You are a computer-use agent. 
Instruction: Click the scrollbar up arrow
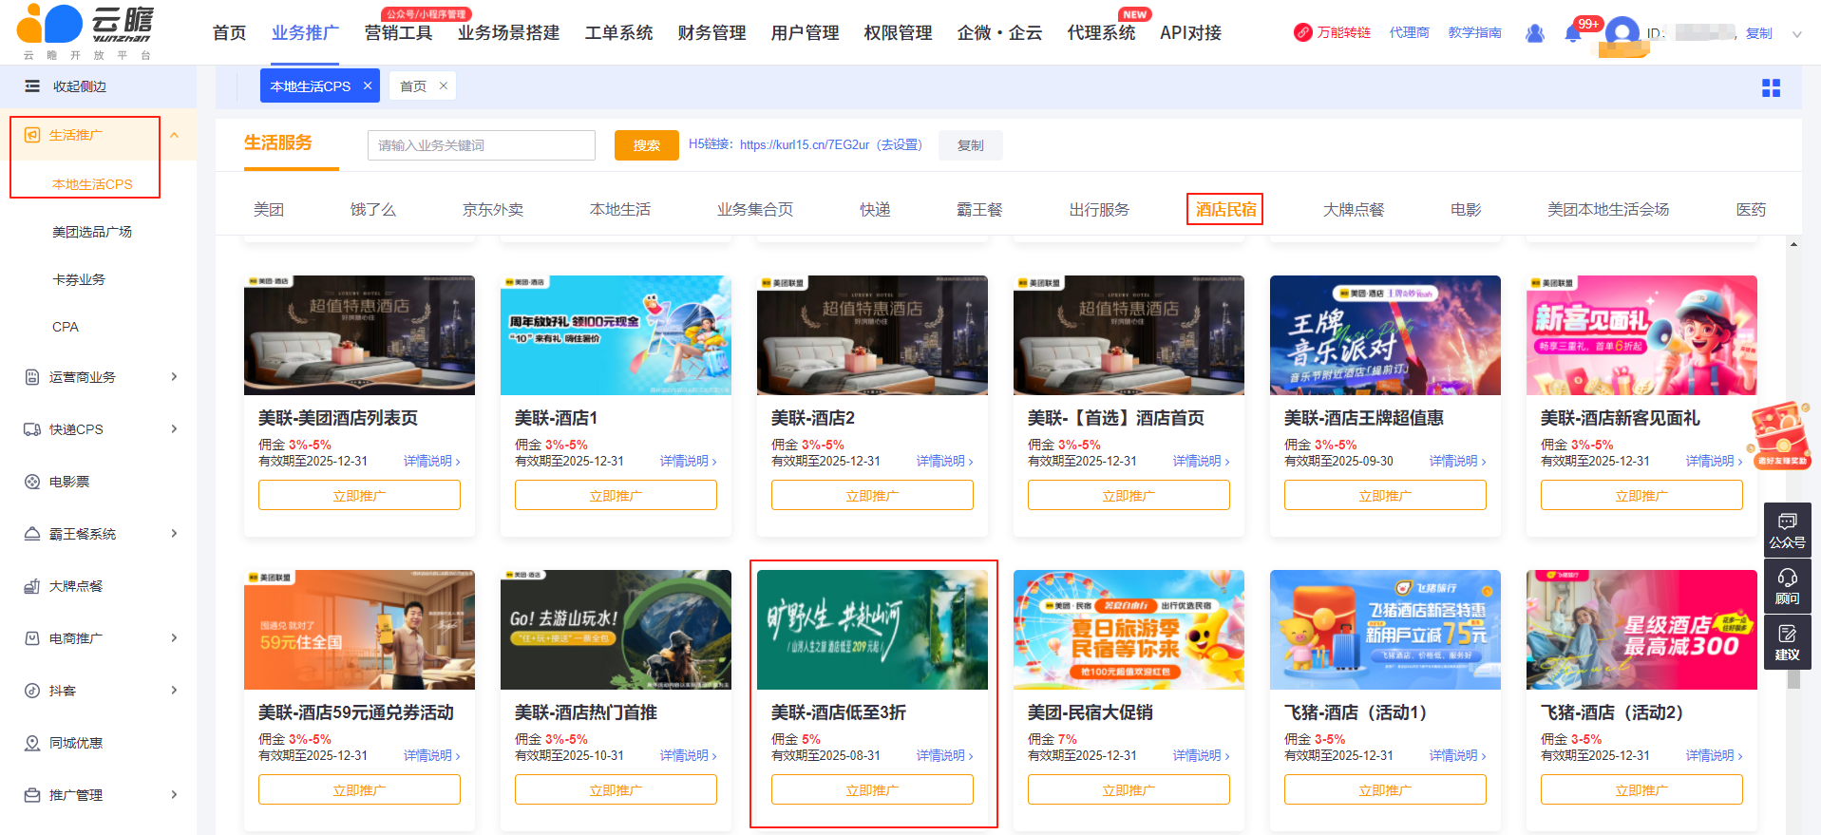1793,244
